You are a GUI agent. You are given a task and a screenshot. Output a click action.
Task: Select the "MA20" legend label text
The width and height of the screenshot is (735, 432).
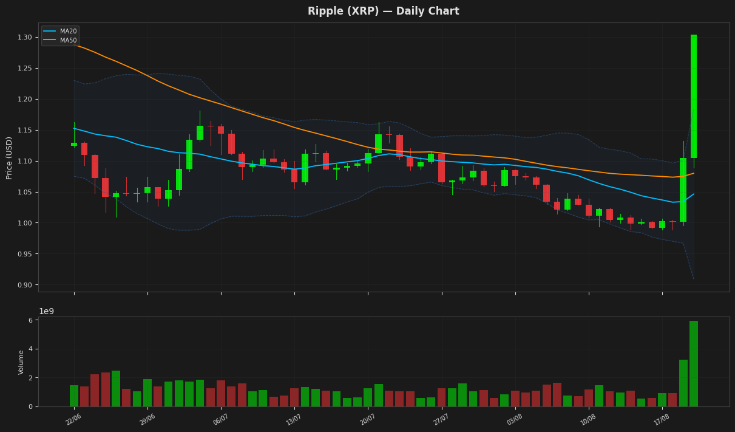(69, 32)
